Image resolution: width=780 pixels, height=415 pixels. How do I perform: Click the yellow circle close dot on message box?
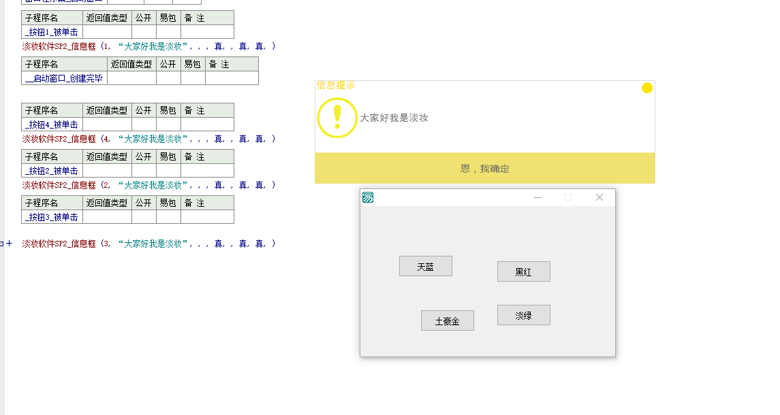[647, 88]
